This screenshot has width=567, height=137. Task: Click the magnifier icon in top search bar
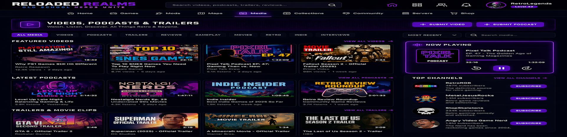[332, 5]
